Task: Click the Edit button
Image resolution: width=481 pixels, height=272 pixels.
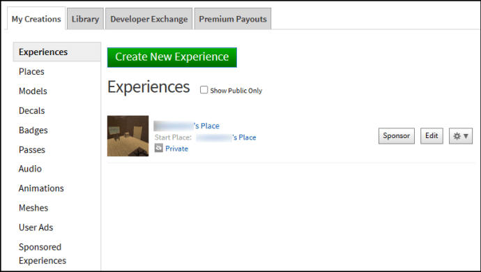Action: 432,136
